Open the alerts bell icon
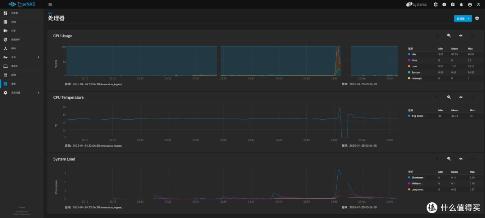Image resolution: width=485 pixels, height=218 pixels. point(462,4)
